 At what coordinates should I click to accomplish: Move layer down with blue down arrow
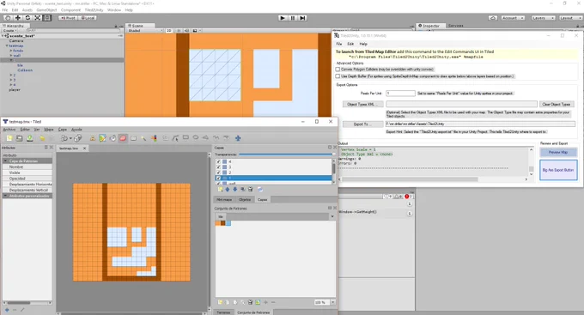tap(235, 190)
